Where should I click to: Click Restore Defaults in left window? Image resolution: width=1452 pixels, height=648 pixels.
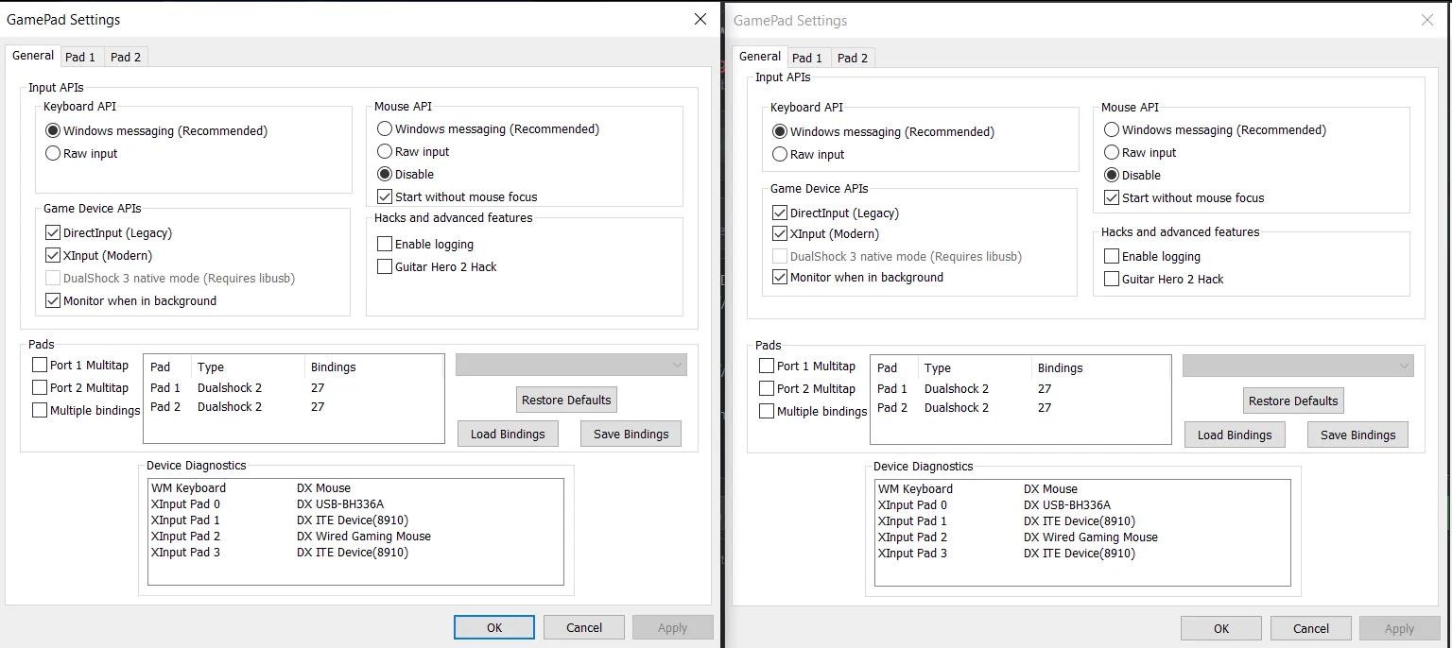point(566,400)
